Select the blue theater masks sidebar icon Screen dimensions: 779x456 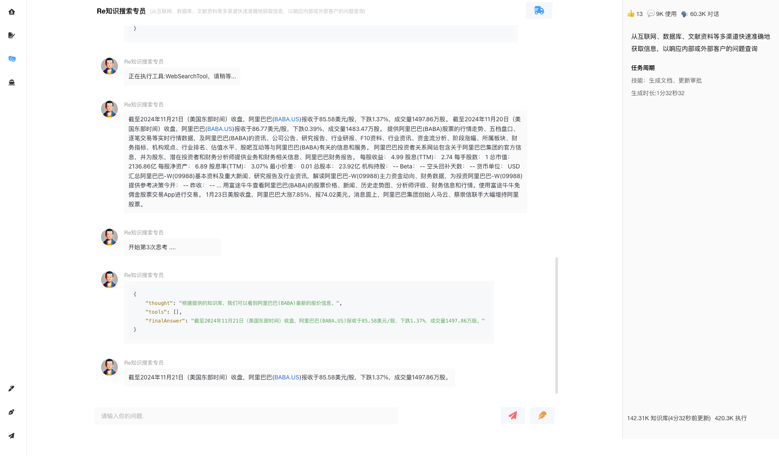pos(12,59)
